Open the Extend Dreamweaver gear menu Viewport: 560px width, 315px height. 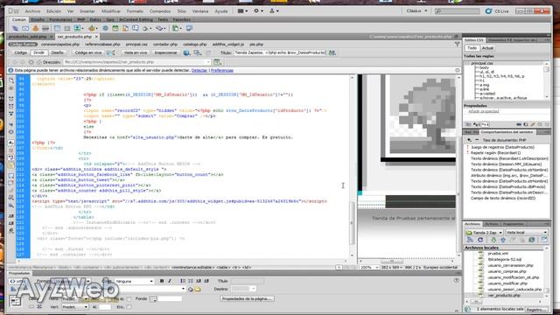(x=258, y=11)
